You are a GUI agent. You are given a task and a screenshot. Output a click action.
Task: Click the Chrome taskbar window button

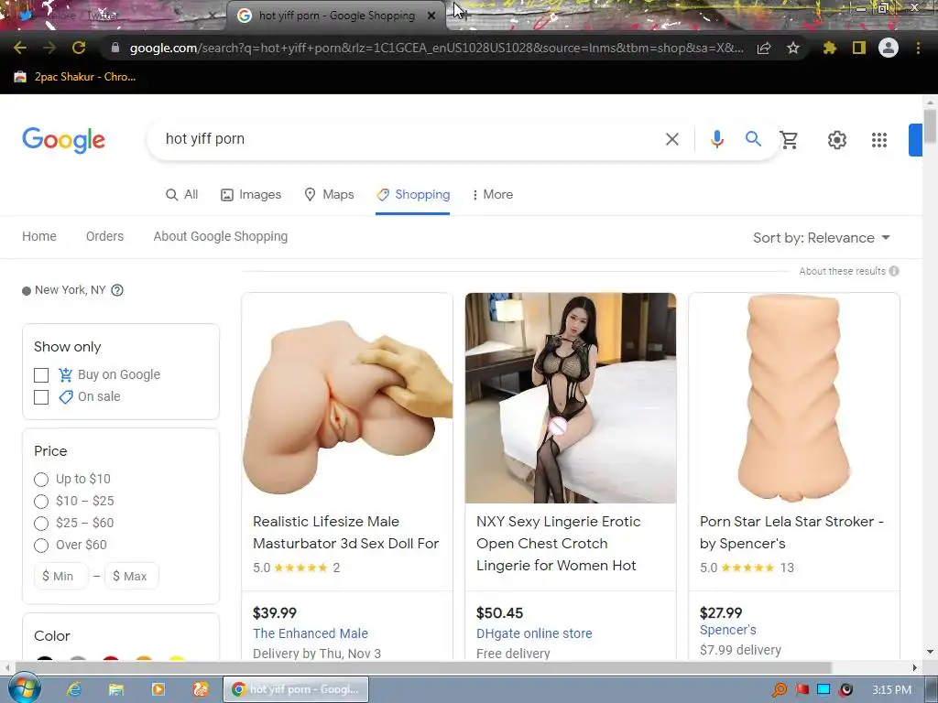click(296, 689)
